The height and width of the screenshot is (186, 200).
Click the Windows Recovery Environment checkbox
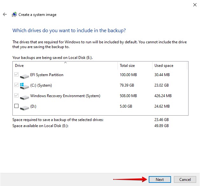[17, 96]
